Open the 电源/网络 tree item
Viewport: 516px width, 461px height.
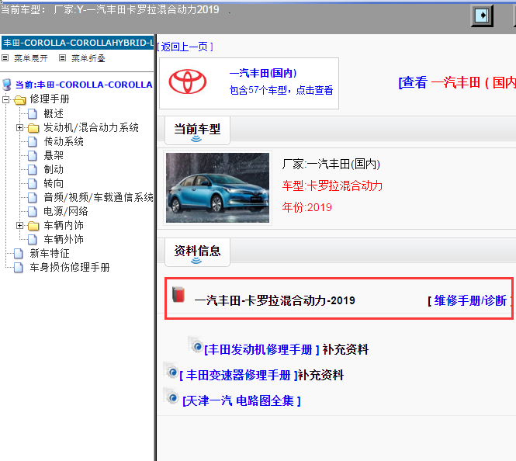click(66, 212)
